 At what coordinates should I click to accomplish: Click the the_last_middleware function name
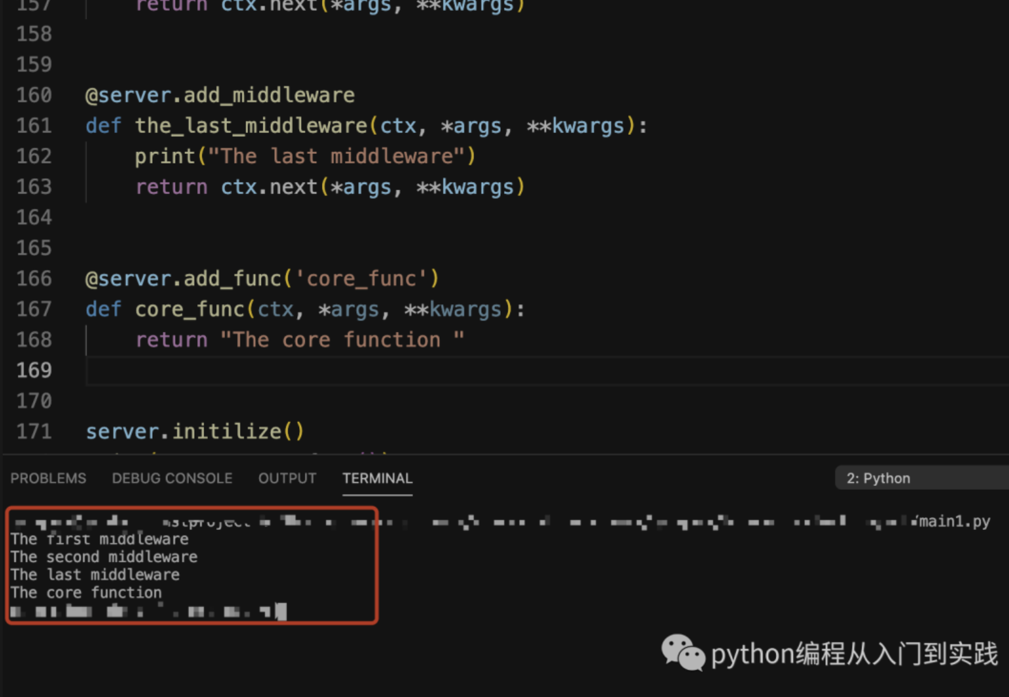pos(251,126)
